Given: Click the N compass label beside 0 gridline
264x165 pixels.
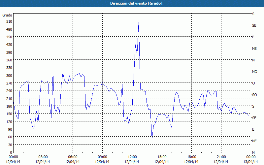Looking at the screenshot, I should (x=253, y=152).
